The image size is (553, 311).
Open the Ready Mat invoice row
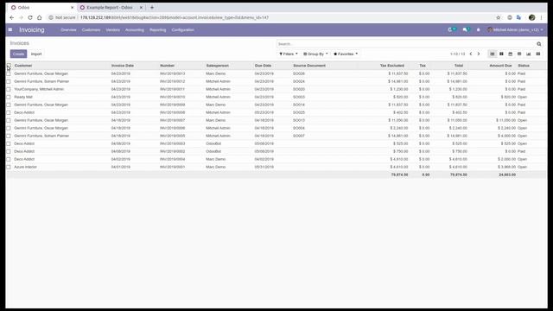pos(276,97)
